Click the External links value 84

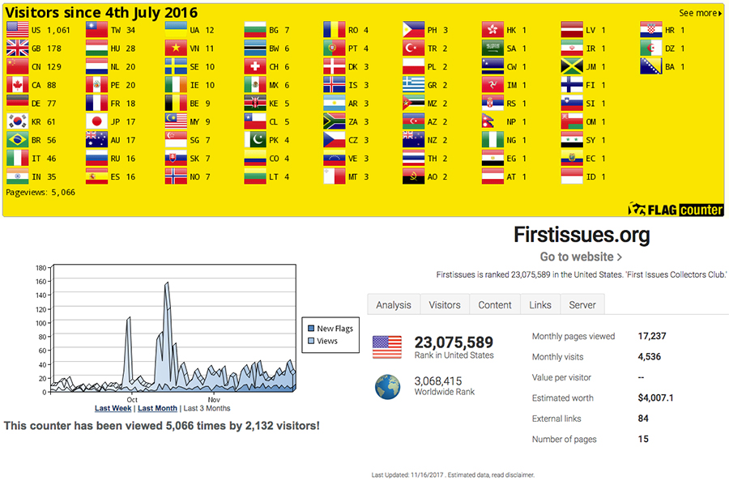pos(643,419)
